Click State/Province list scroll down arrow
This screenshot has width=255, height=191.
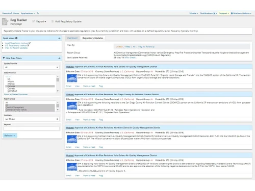pos(58,91)
